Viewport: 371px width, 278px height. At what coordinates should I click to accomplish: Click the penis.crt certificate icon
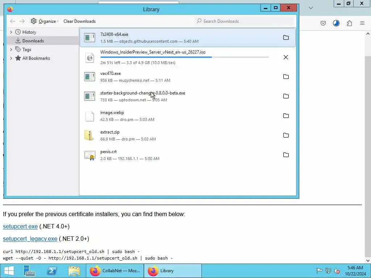90,155
